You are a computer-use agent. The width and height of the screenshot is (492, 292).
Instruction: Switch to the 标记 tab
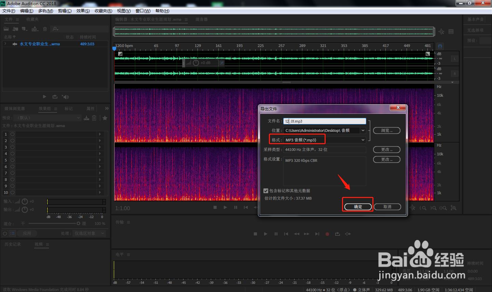point(69,109)
